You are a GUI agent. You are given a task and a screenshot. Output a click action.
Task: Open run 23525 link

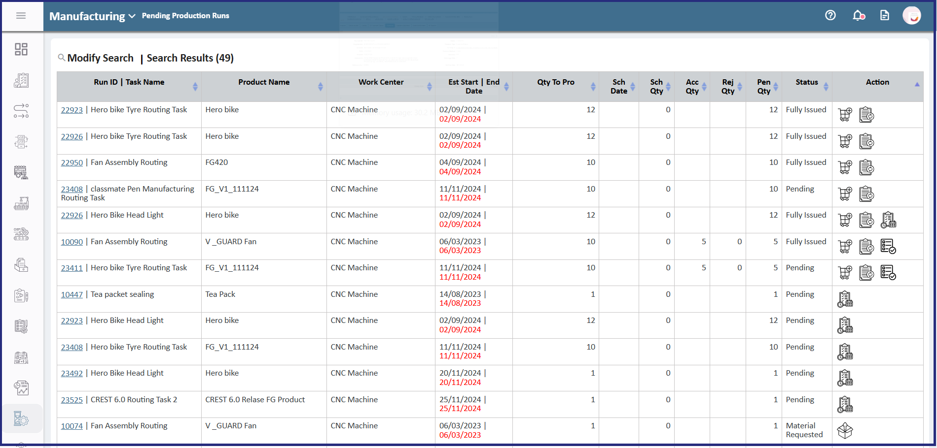72,400
